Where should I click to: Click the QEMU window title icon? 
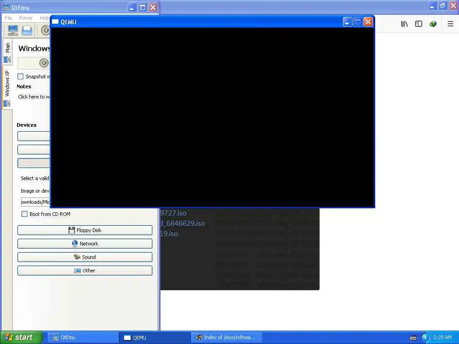55,22
